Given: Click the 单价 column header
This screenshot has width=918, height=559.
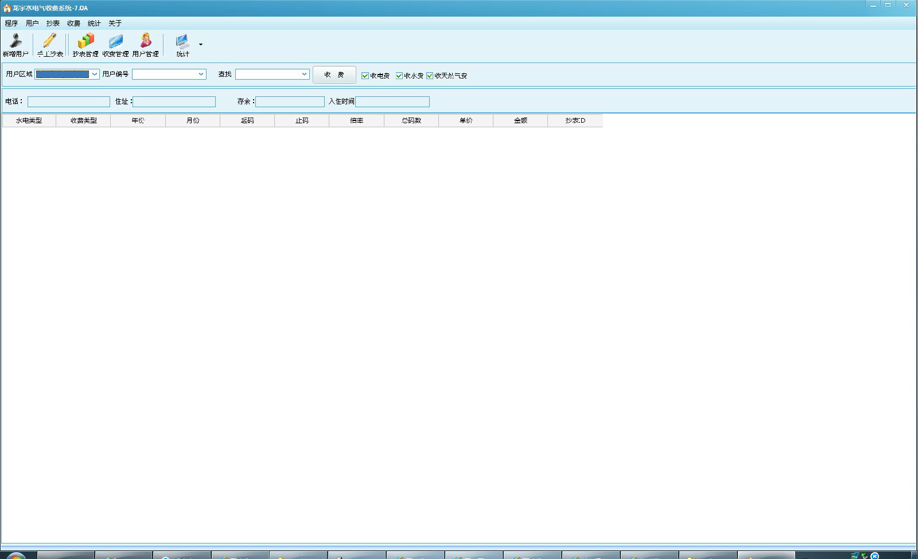Looking at the screenshot, I should click(466, 120).
